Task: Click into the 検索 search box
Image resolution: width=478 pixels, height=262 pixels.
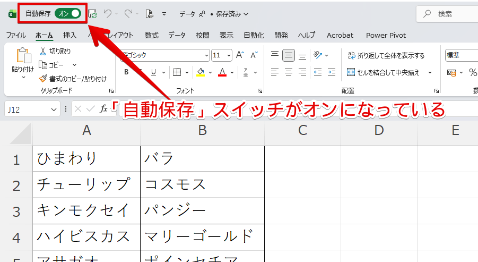Action: (x=448, y=14)
